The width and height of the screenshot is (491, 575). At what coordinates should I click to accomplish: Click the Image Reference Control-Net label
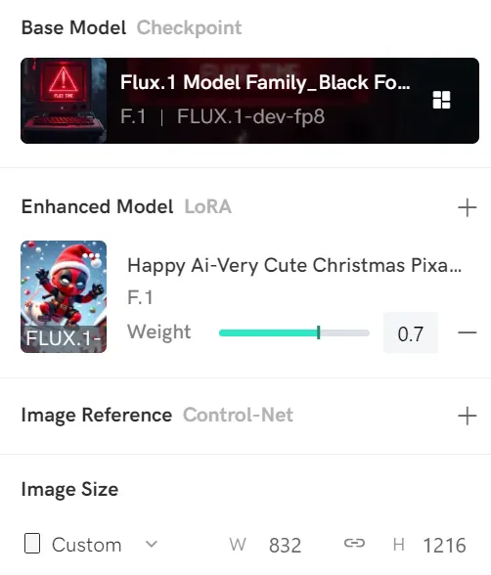point(156,415)
